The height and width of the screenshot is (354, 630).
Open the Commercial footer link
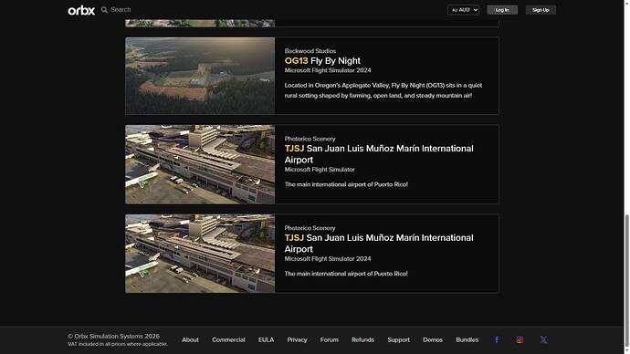coord(228,339)
